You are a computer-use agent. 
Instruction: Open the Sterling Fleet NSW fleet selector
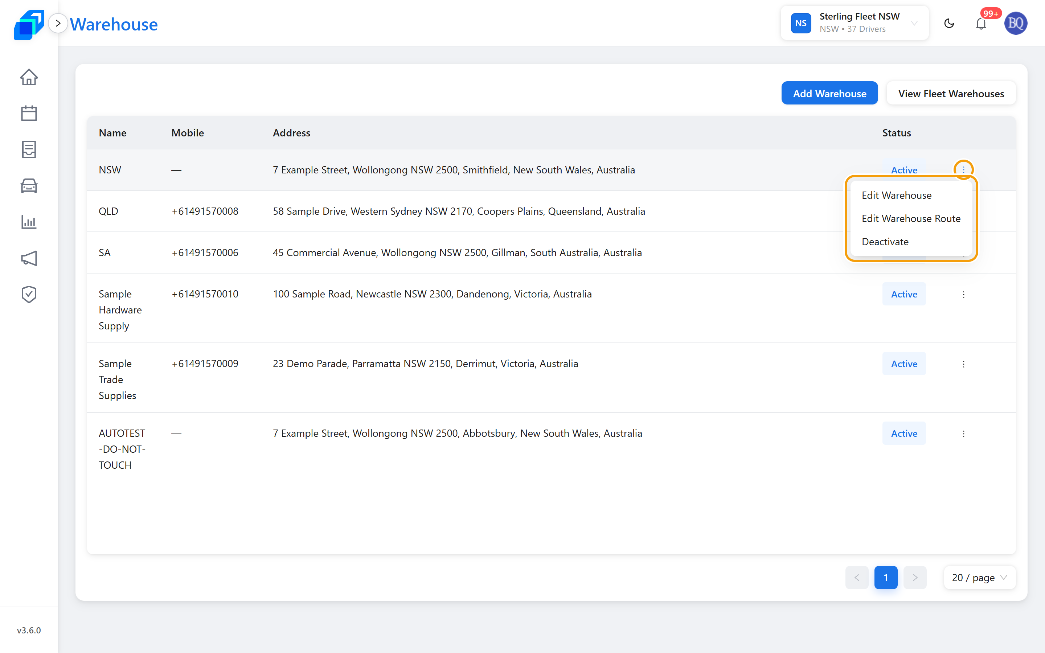(855, 23)
